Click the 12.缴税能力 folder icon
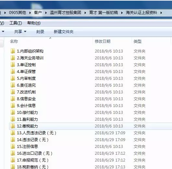The image size is (172, 169). (13, 126)
